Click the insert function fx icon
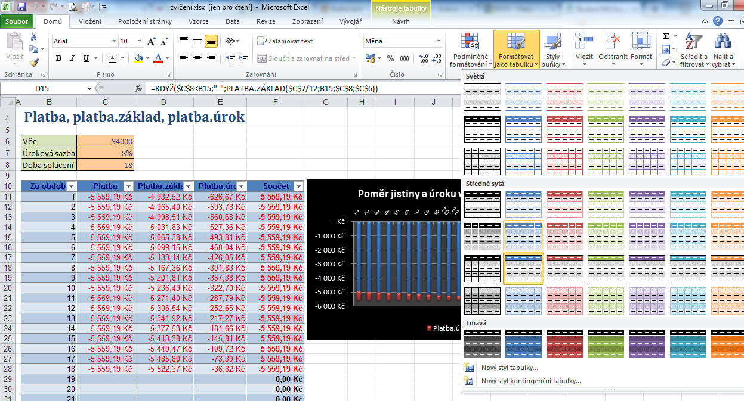This screenshot has height=401, width=744. tap(138, 88)
